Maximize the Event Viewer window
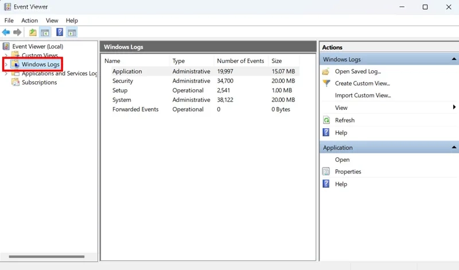The width and height of the screenshot is (459, 270). (425, 7)
